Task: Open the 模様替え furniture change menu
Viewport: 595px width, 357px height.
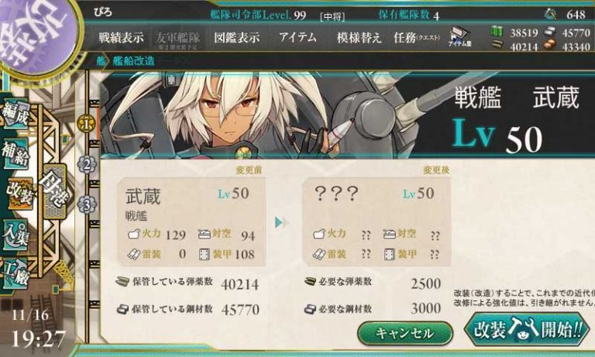Action: pos(359,38)
